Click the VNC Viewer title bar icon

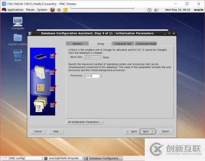(x=4, y=4)
